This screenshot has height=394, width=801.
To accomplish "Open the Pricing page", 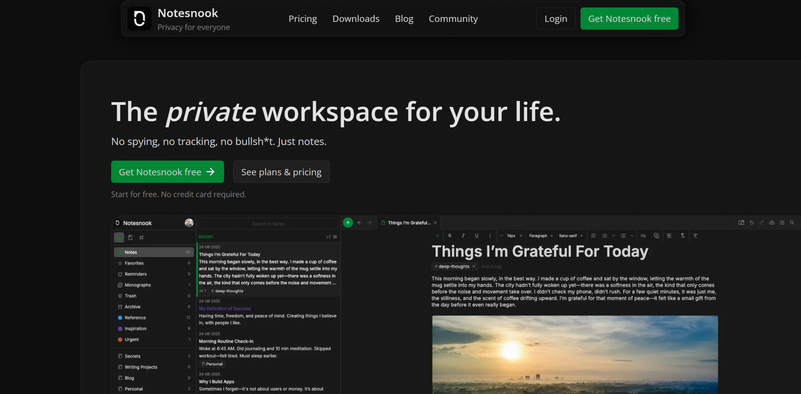I will pyautogui.click(x=303, y=19).
